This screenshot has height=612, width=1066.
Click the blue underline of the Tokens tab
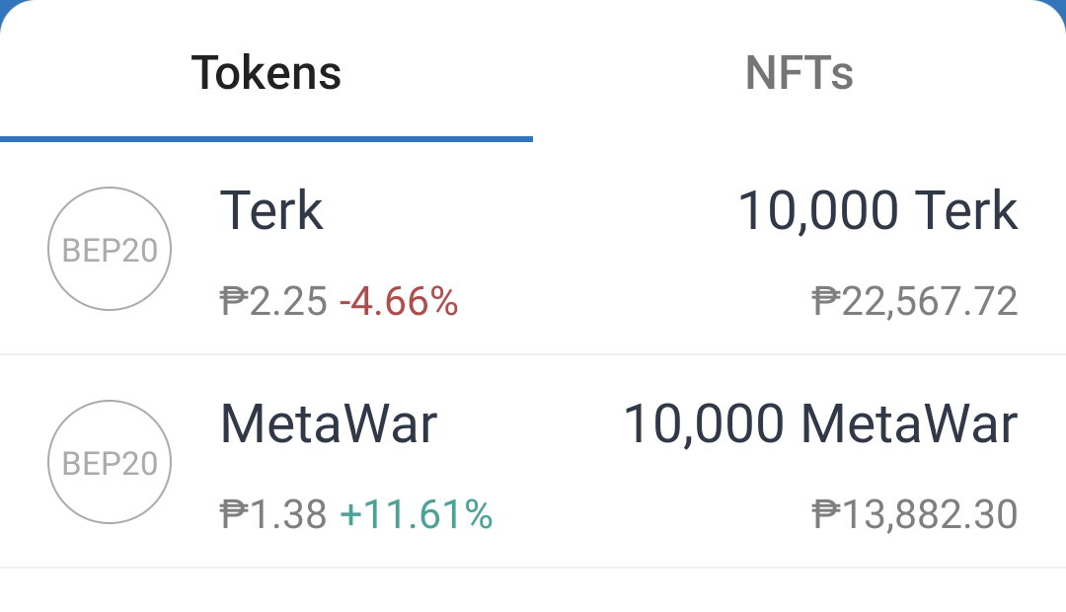[x=266, y=139]
